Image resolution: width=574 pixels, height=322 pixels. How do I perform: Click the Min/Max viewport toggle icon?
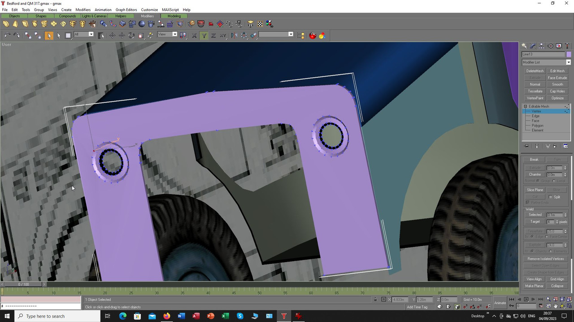point(570,306)
